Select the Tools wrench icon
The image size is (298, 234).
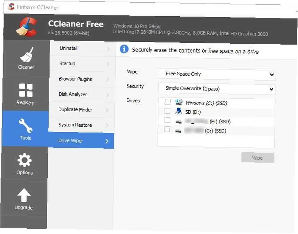[25, 125]
